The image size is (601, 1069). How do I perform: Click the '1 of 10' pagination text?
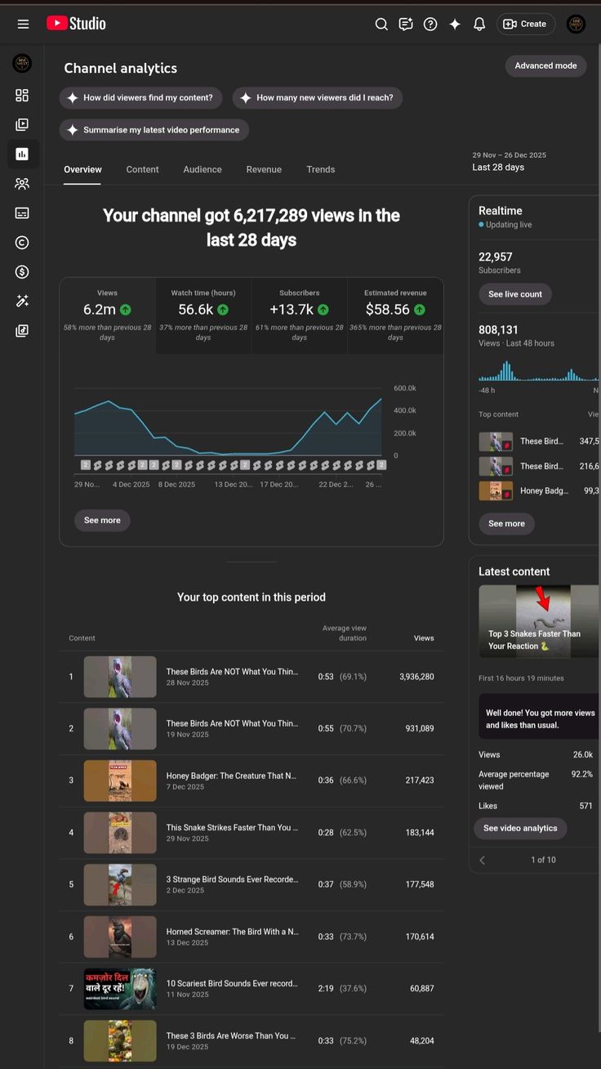(x=543, y=860)
